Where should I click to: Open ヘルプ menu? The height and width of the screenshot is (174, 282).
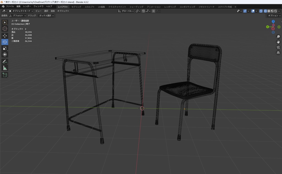49,7
